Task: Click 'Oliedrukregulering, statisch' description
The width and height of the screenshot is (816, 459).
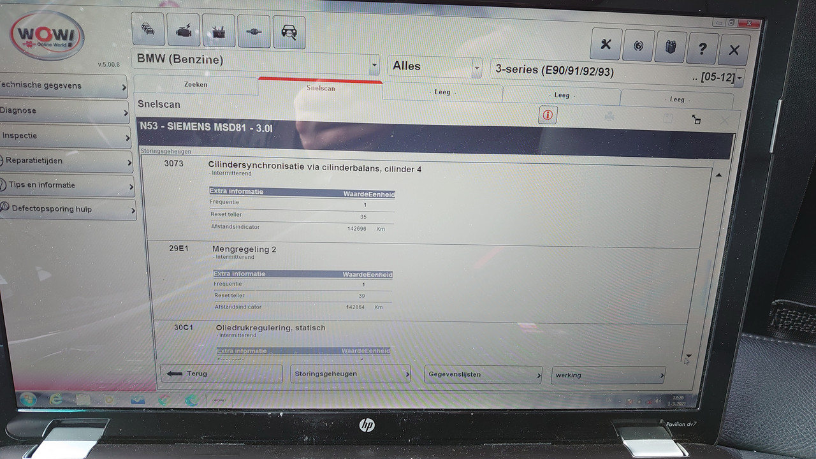Action: click(271, 328)
